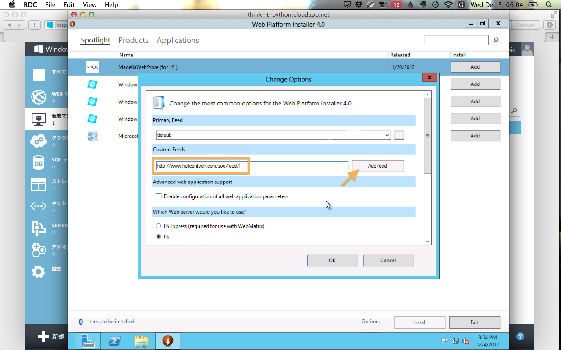
Task: Click the Install button
Action: pyautogui.click(x=420, y=322)
